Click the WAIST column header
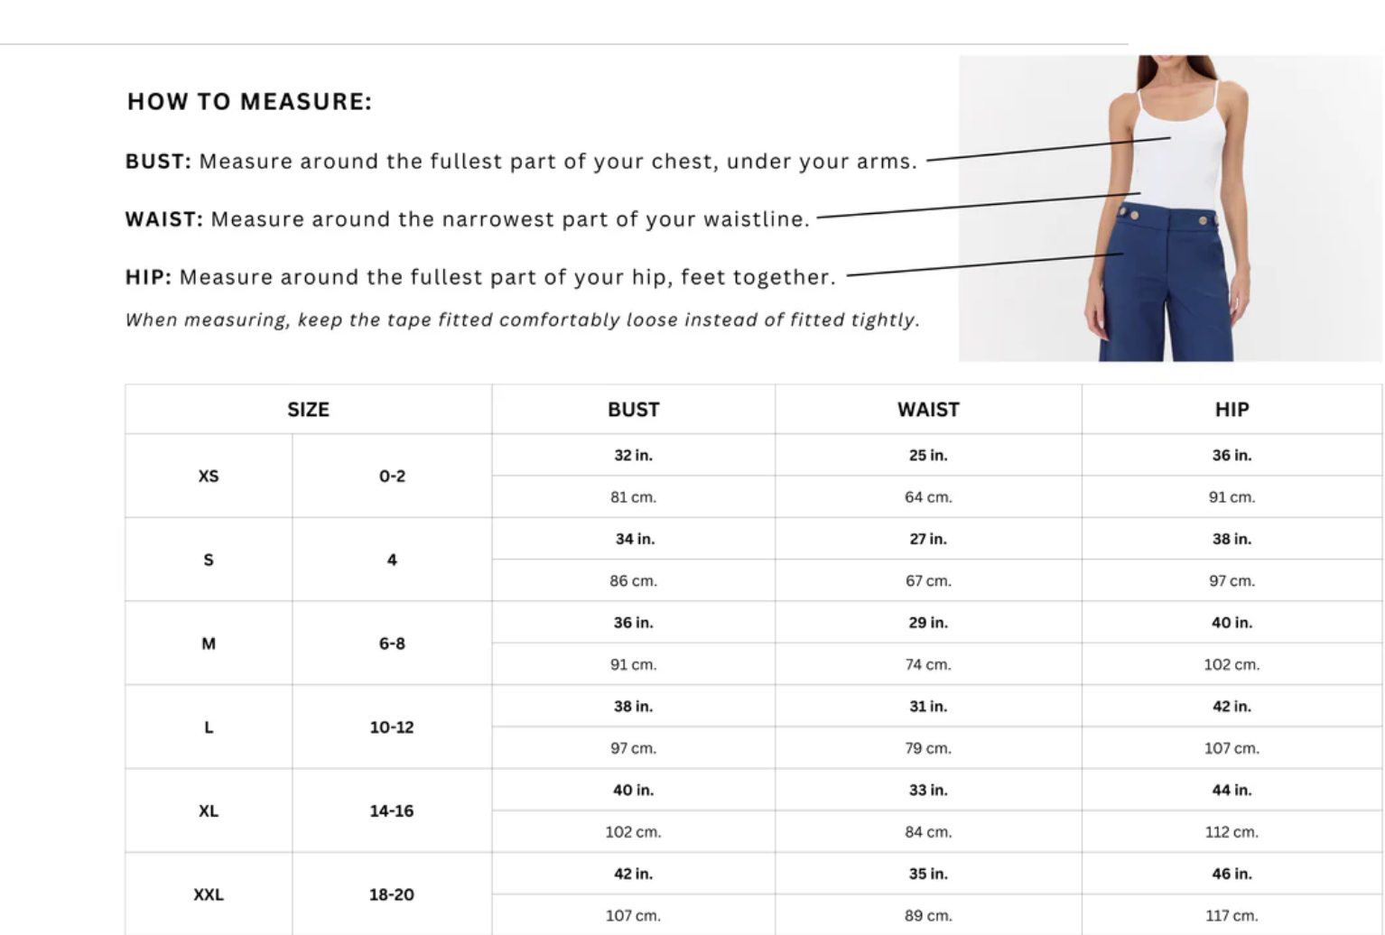Screen dimensions: 1385x935 pyautogui.click(x=928, y=410)
